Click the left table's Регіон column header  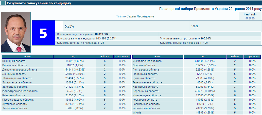pyautogui.click(x=27, y=57)
